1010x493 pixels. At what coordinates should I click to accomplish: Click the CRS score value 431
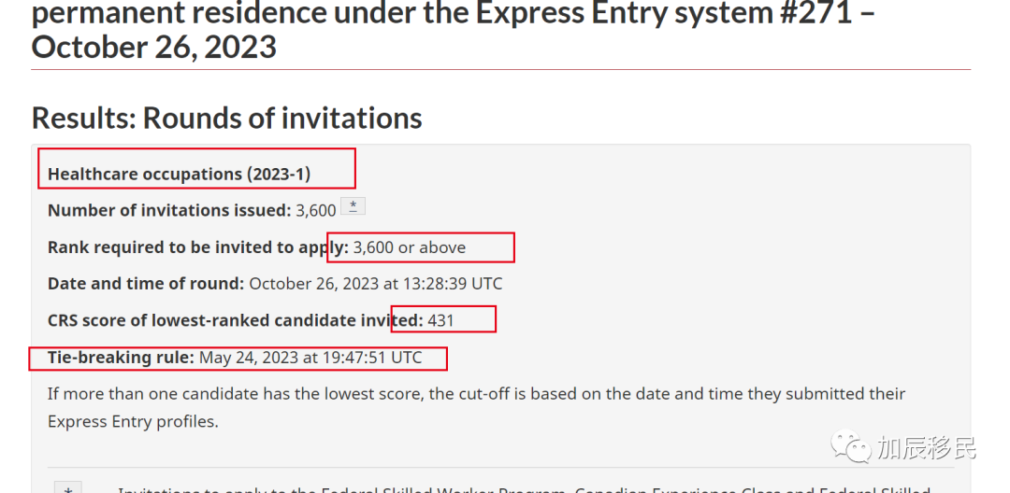tap(440, 320)
